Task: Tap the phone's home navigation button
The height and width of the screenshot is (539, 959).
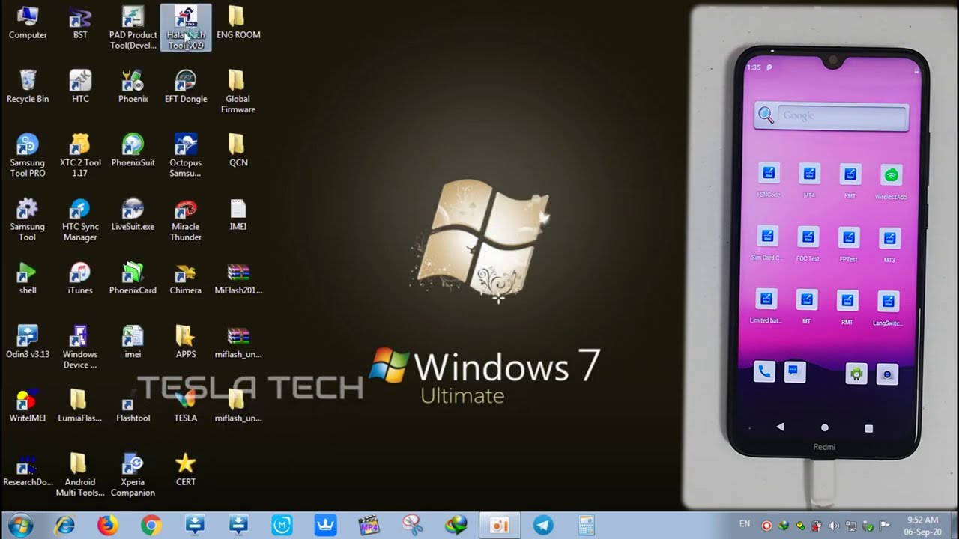Action: point(825,427)
